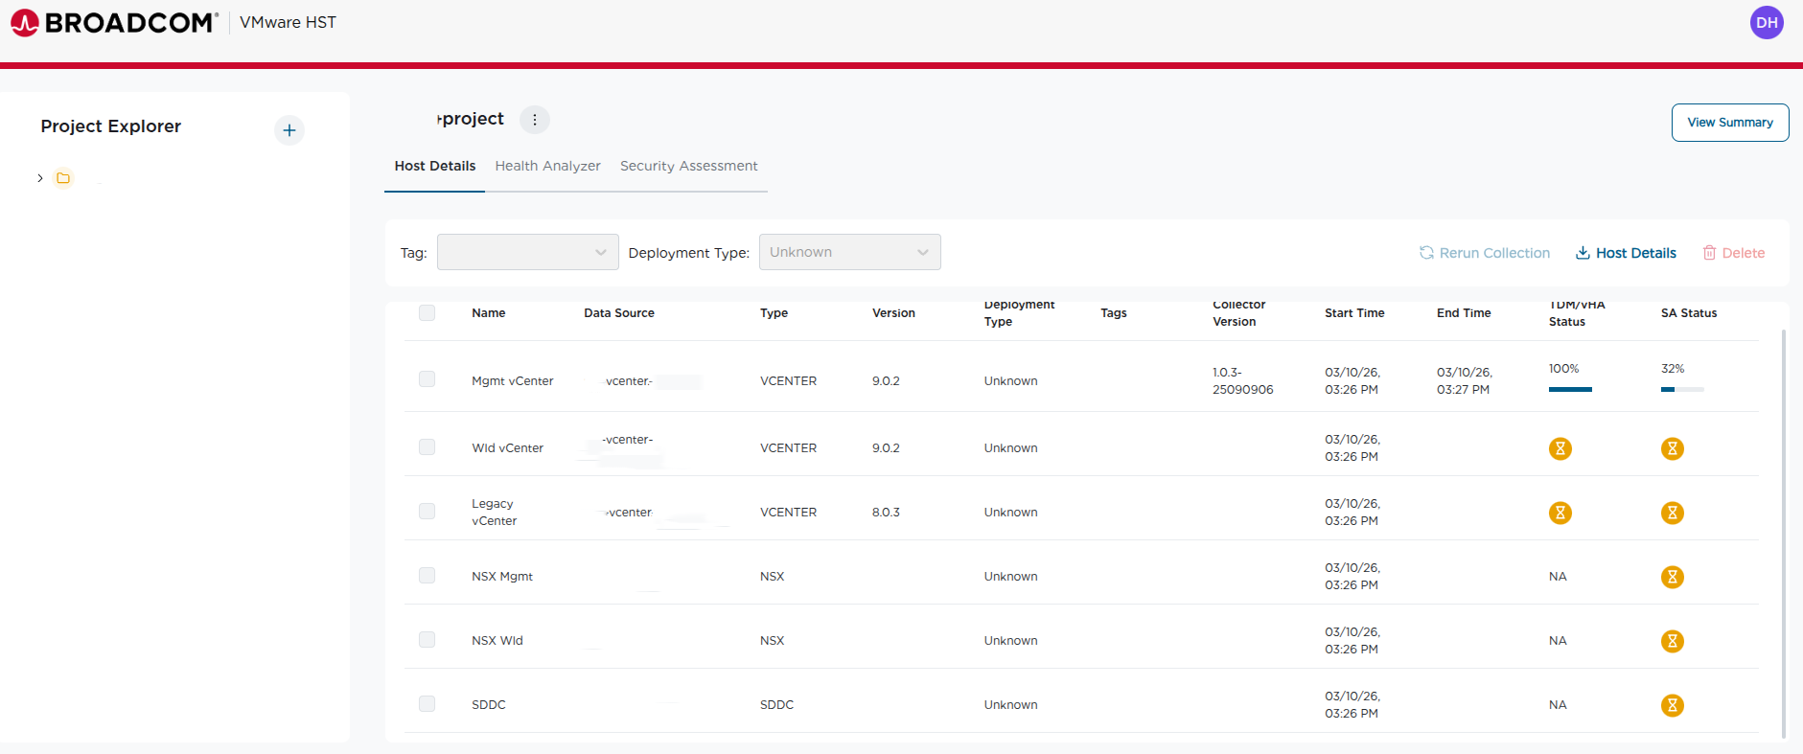Screen dimensions: 1803x754
Task: Click the View Summary button
Action: pos(1729,123)
